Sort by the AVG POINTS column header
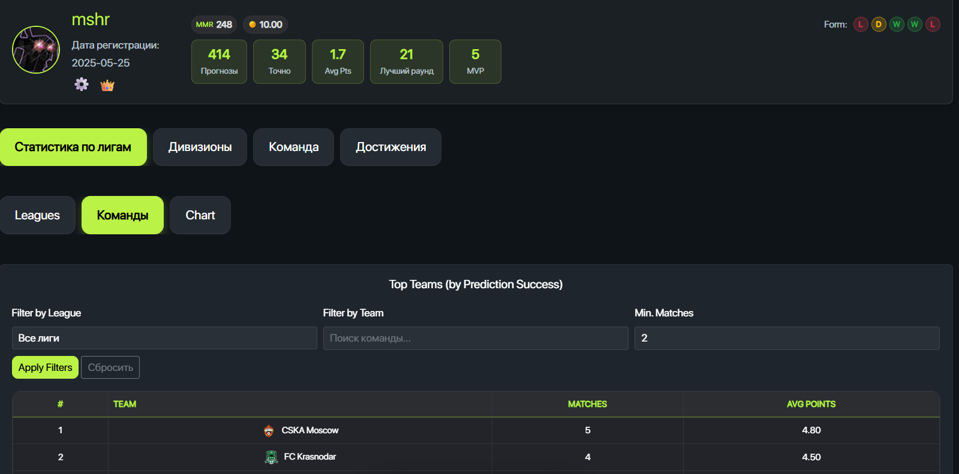The width and height of the screenshot is (959, 474). point(811,404)
